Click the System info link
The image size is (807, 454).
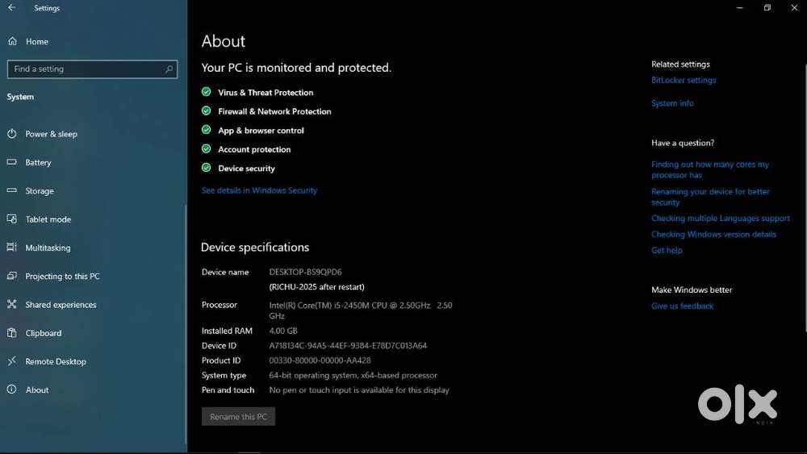[x=672, y=103]
